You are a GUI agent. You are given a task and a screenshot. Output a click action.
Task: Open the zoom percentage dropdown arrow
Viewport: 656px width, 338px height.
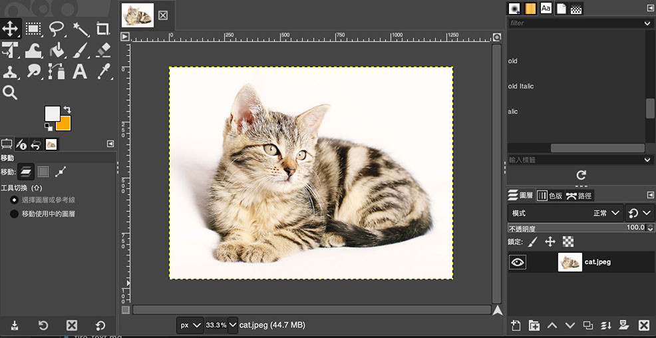click(x=233, y=325)
